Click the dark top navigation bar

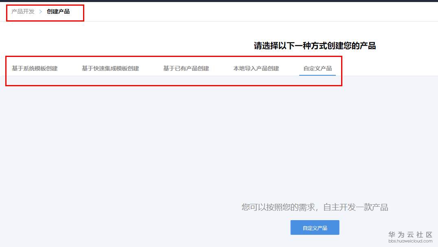pos(219,2)
